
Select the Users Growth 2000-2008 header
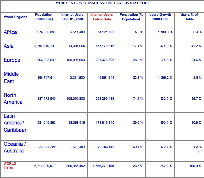click(x=160, y=17)
